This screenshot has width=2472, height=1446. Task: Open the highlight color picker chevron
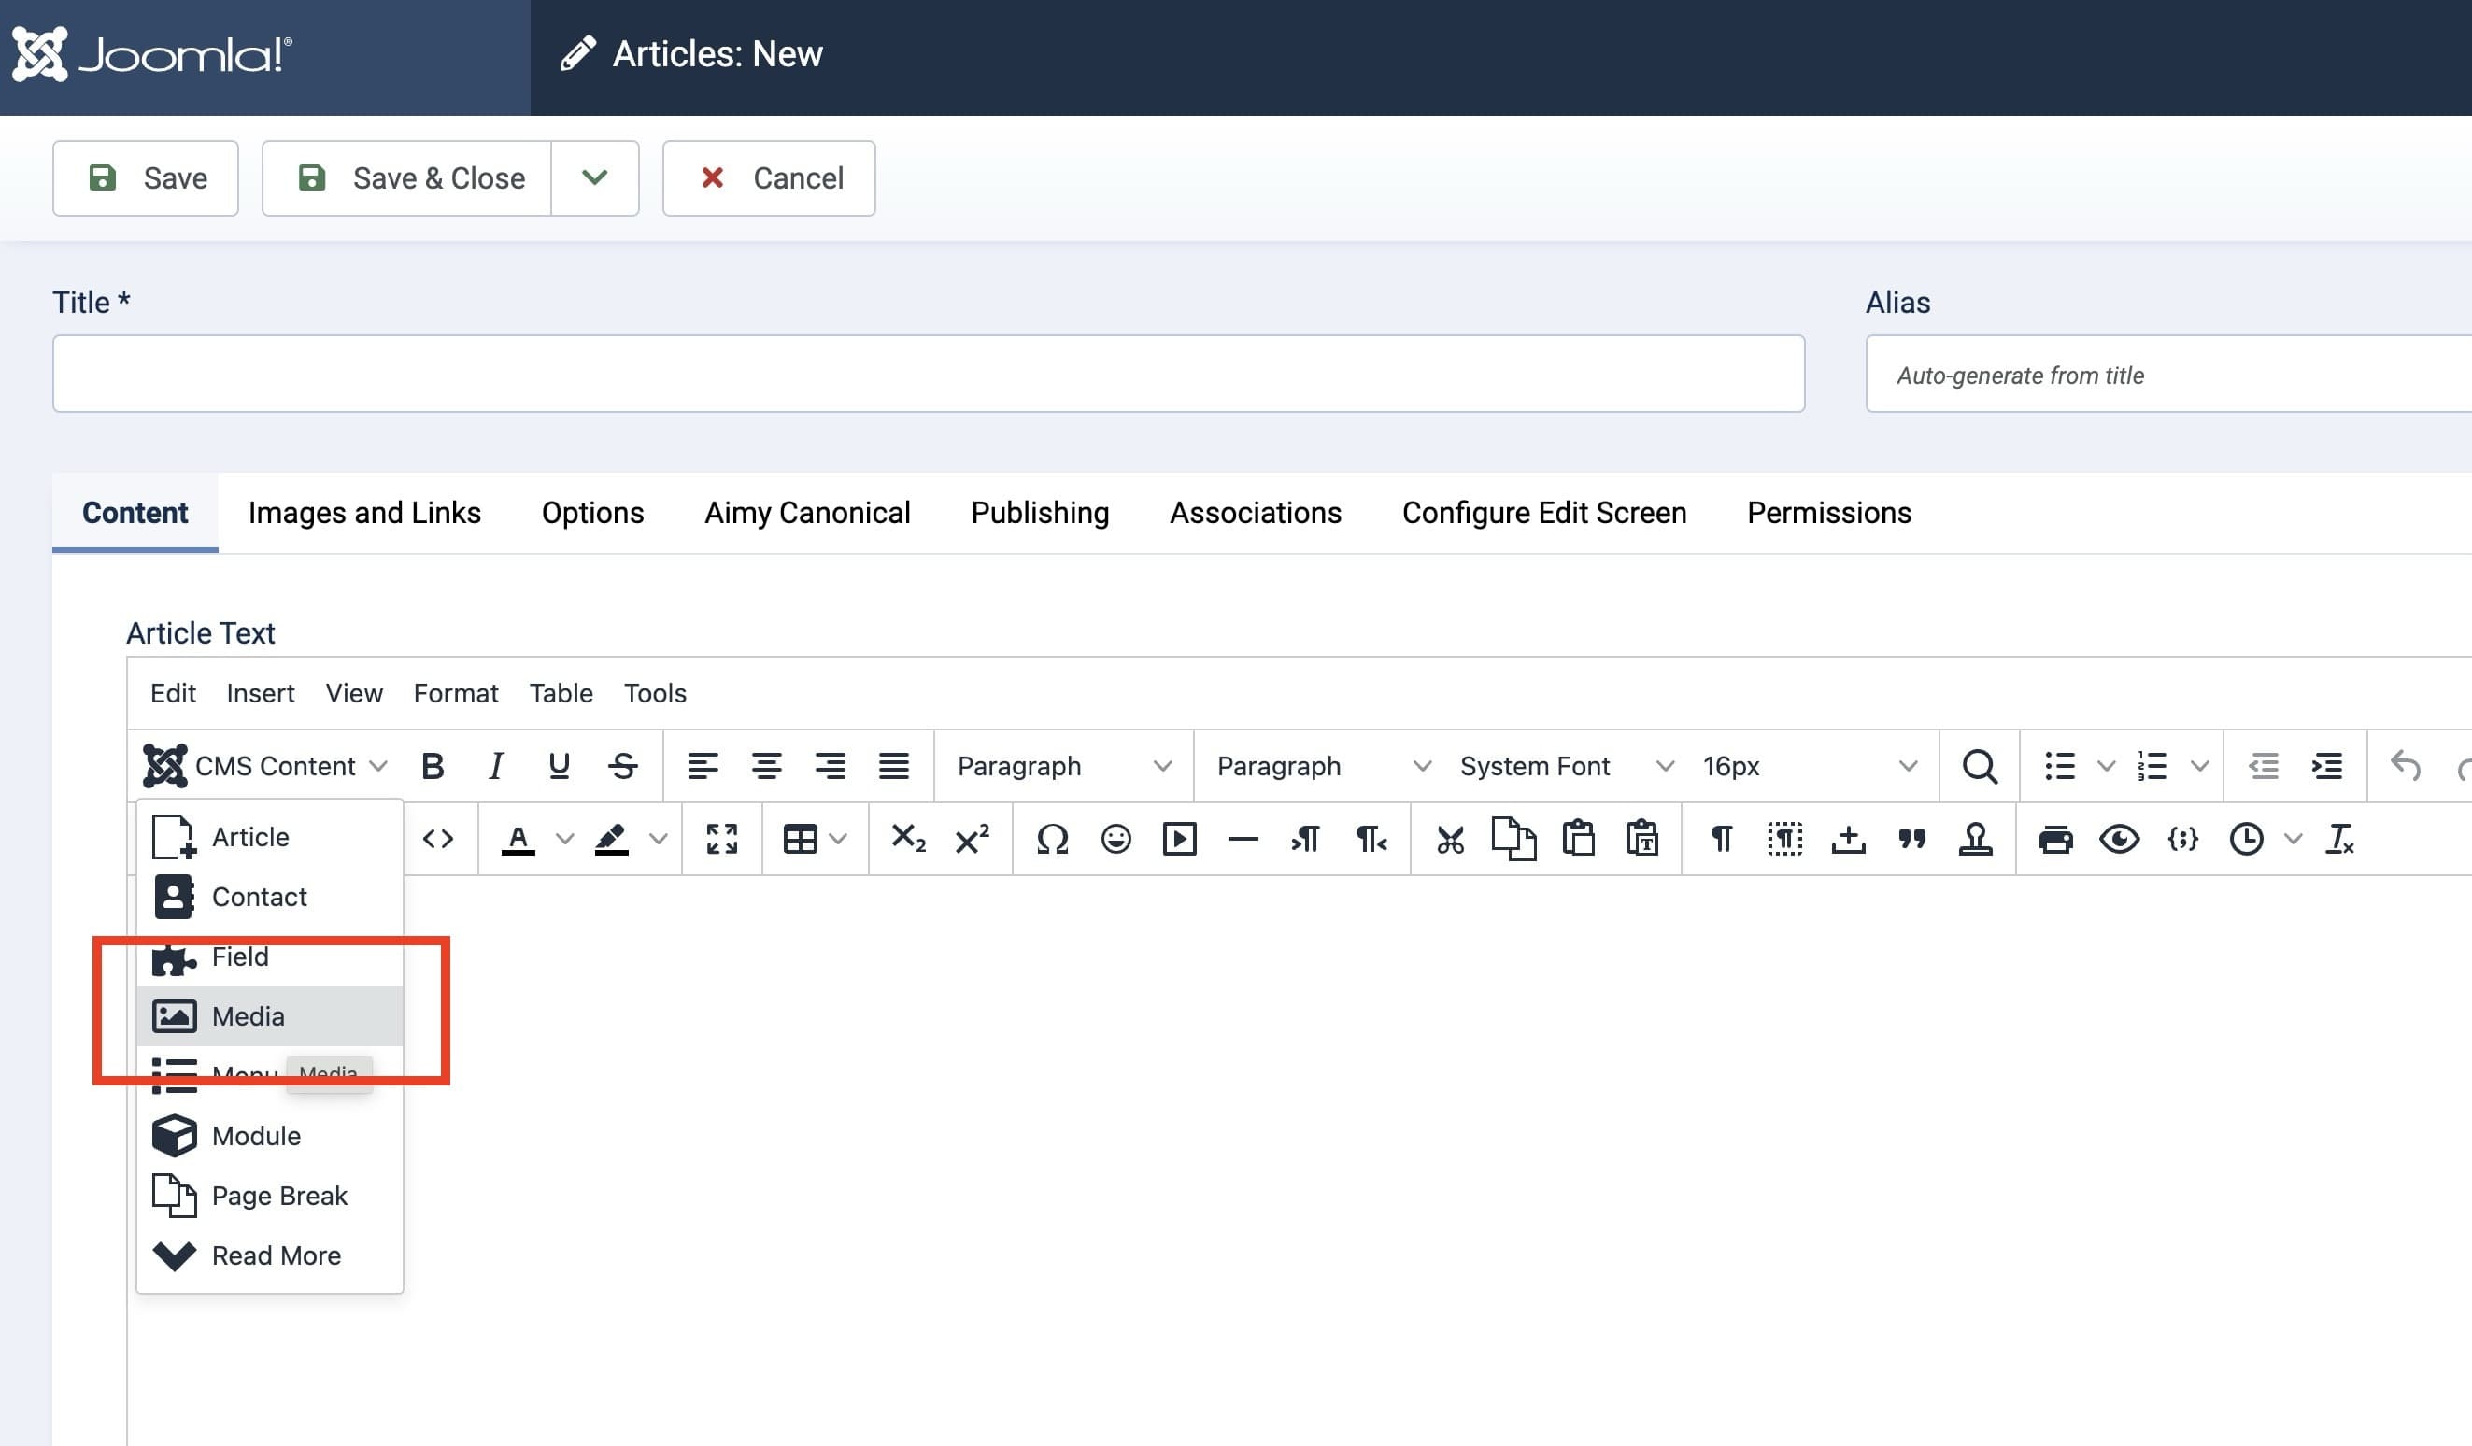tap(660, 839)
